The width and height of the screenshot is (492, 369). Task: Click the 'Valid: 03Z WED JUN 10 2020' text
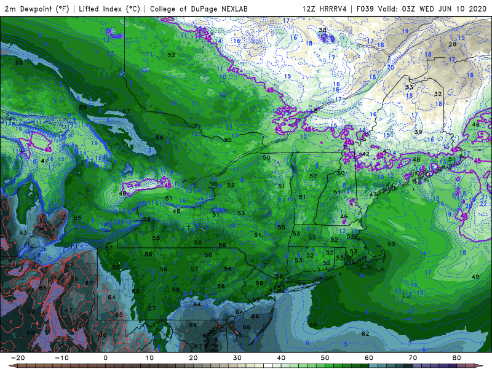[433, 9]
